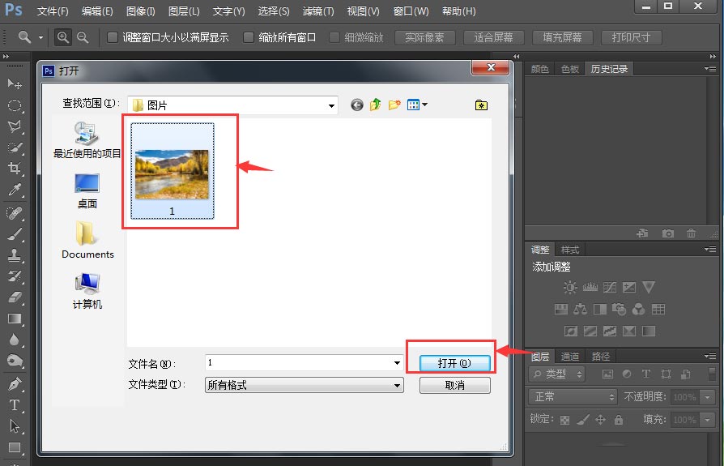Switch to the 样式 tab
Viewport: 724px width, 466px height.
pyautogui.click(x=570, y=250)
